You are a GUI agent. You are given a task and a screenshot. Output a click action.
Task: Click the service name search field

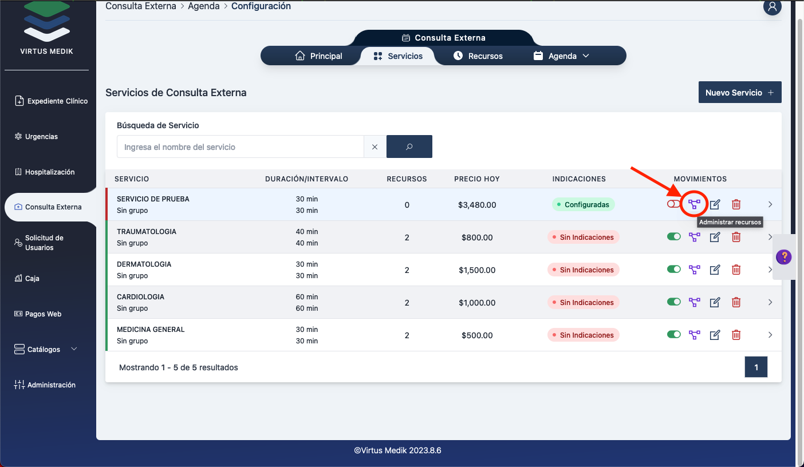[x=241, y=147]
